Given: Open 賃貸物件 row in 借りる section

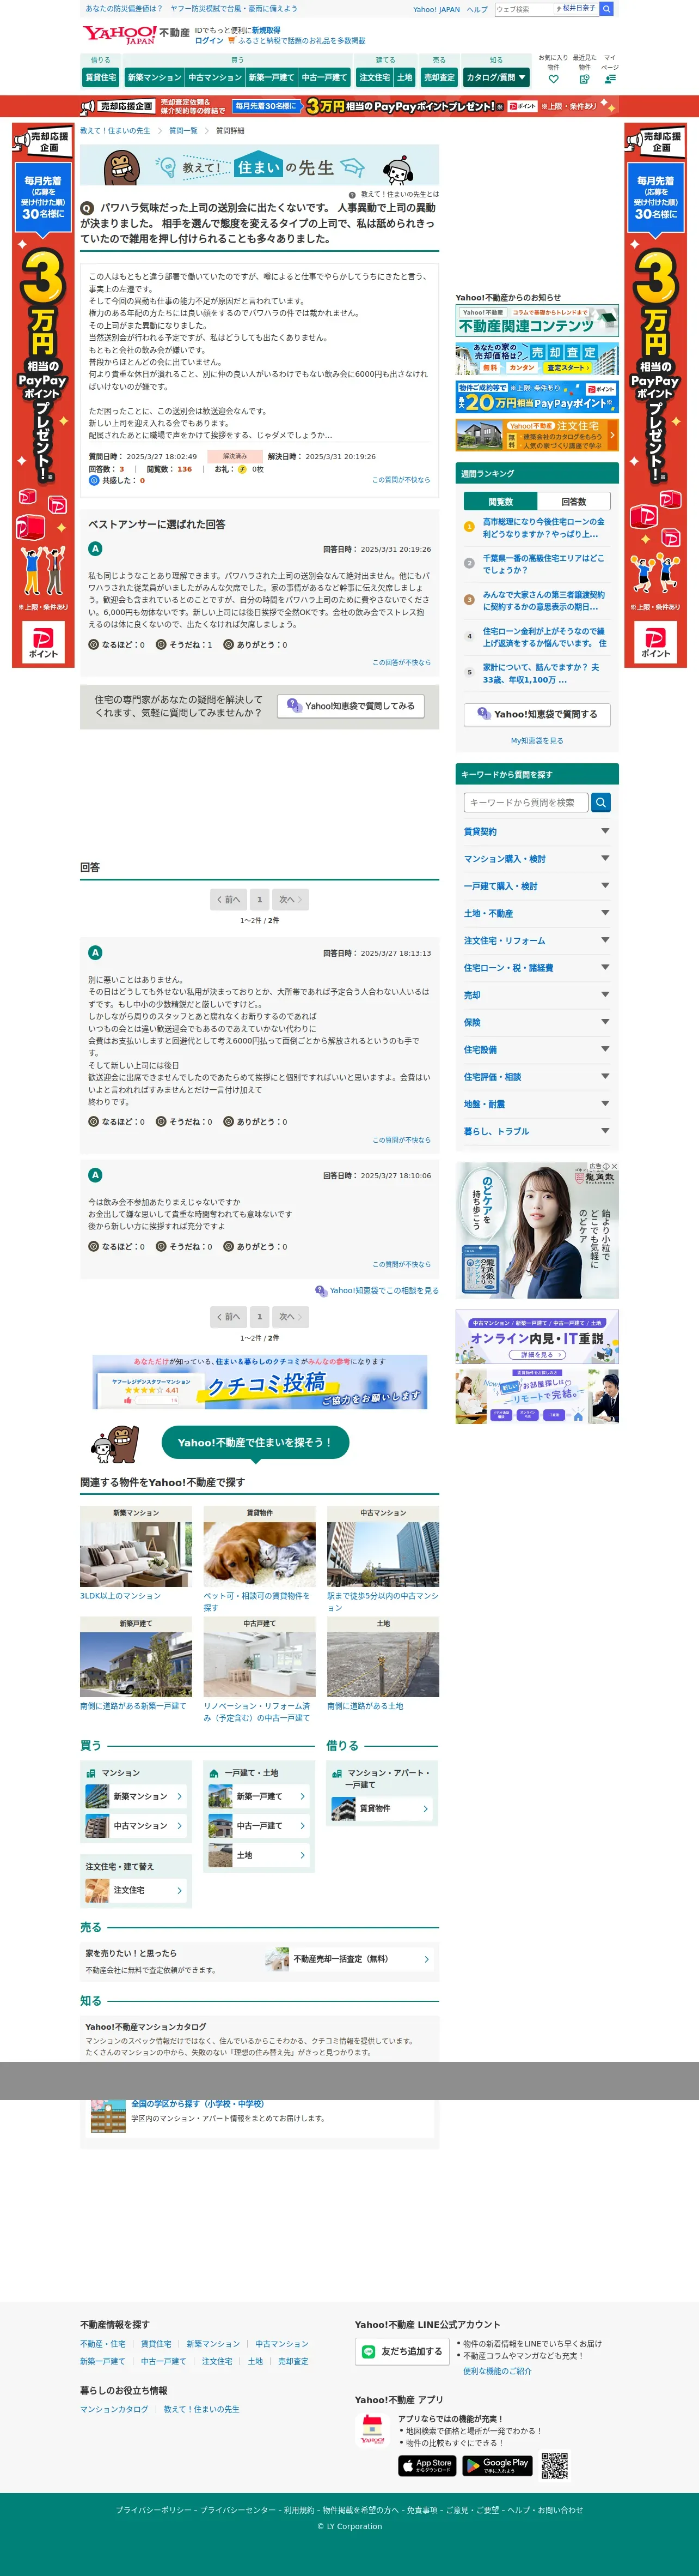Looking at the screenshot, I should click(383, 1808).
